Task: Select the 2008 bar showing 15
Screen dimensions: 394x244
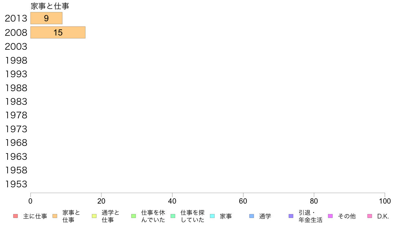Action: point(58,32)
